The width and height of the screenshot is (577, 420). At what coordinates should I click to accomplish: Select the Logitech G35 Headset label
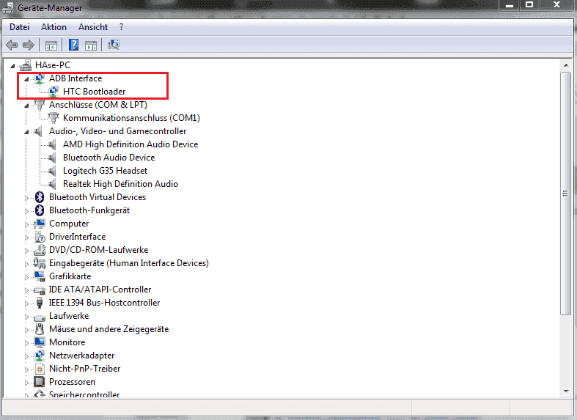point(106,171)
